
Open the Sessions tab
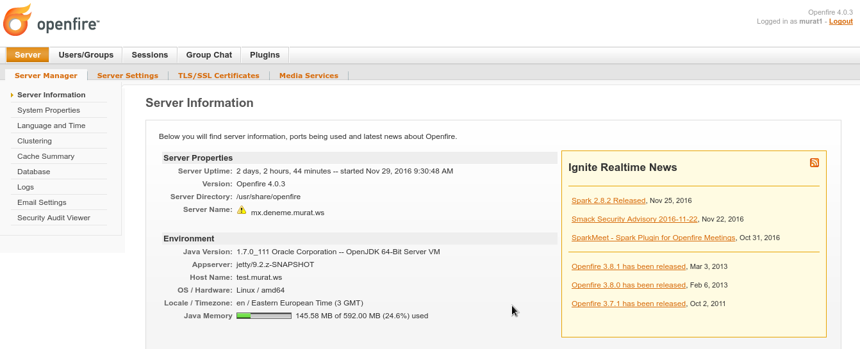tap(150, 55)
